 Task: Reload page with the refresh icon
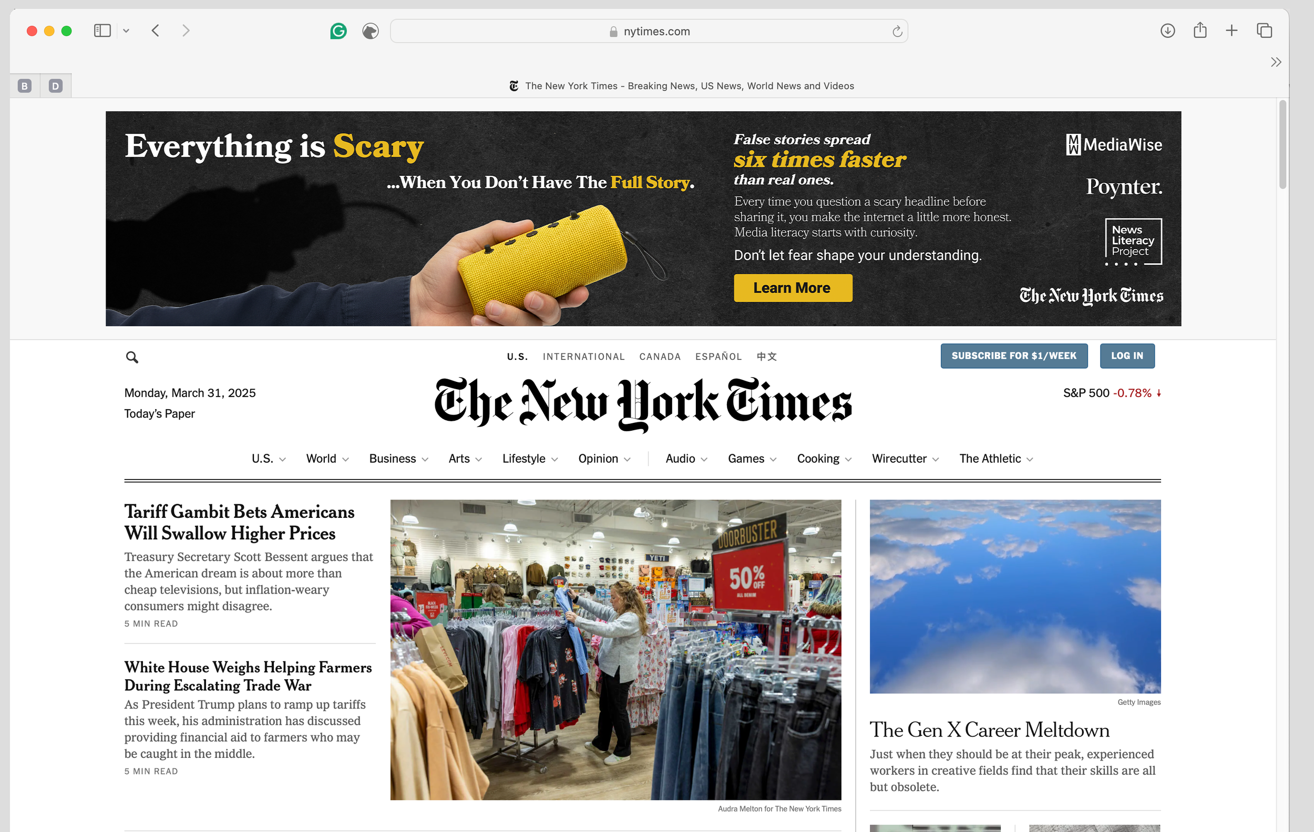point(897,32)
